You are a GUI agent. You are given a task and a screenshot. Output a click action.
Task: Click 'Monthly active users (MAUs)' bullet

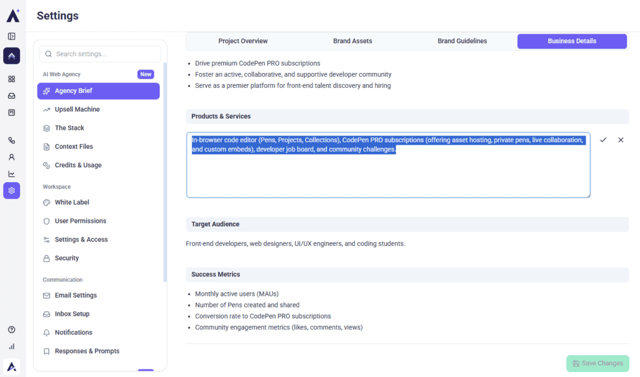(237, 294)
